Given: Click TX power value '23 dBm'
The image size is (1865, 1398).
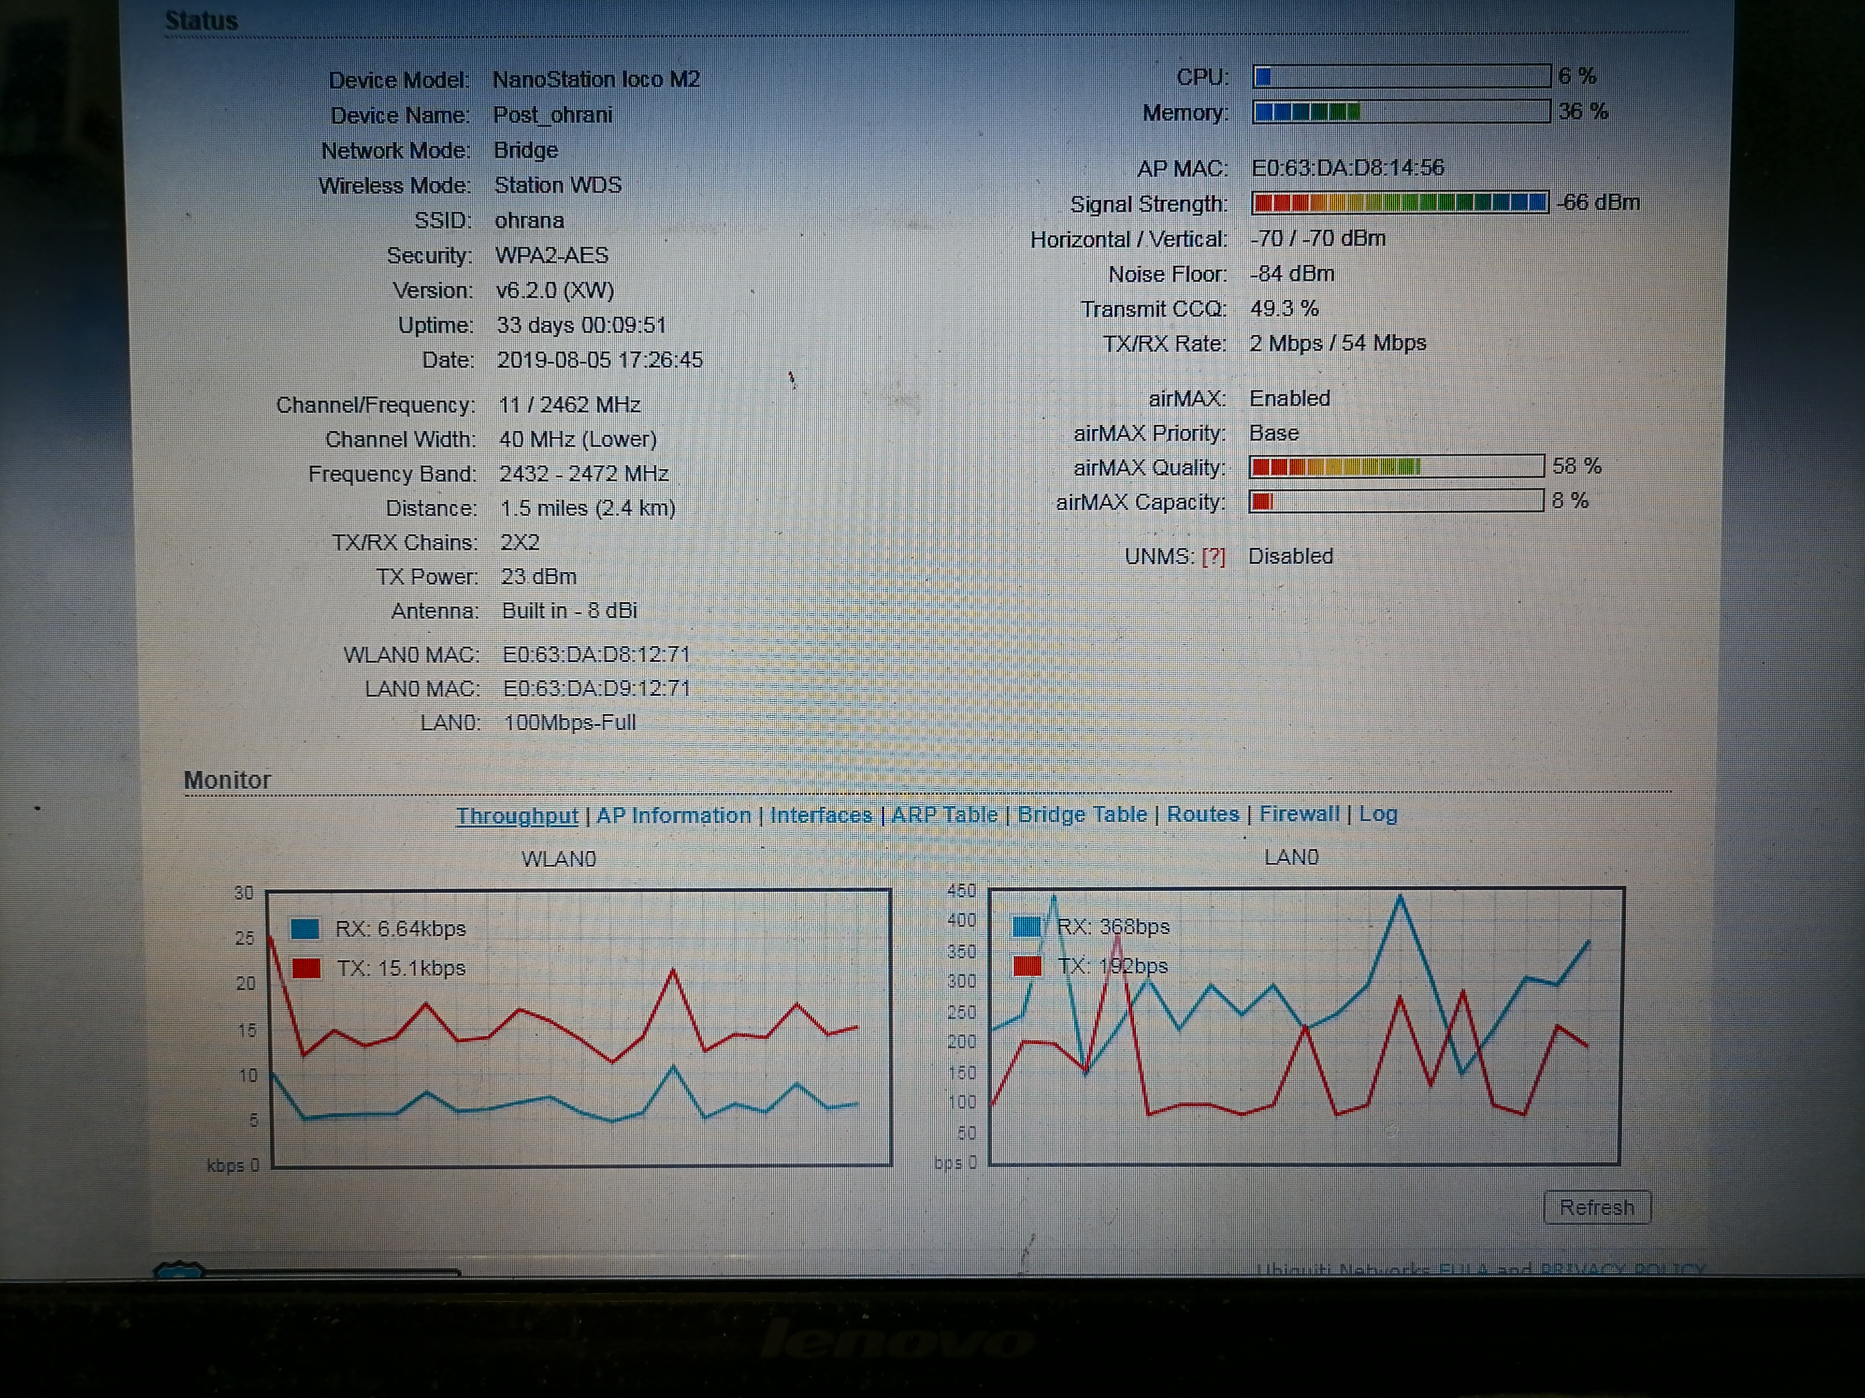Looking at the screenshot, I should [539, 576].
